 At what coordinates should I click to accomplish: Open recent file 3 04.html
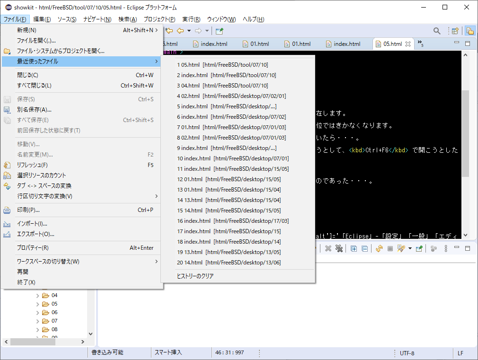pyautogui.click(x=238, y=85)
